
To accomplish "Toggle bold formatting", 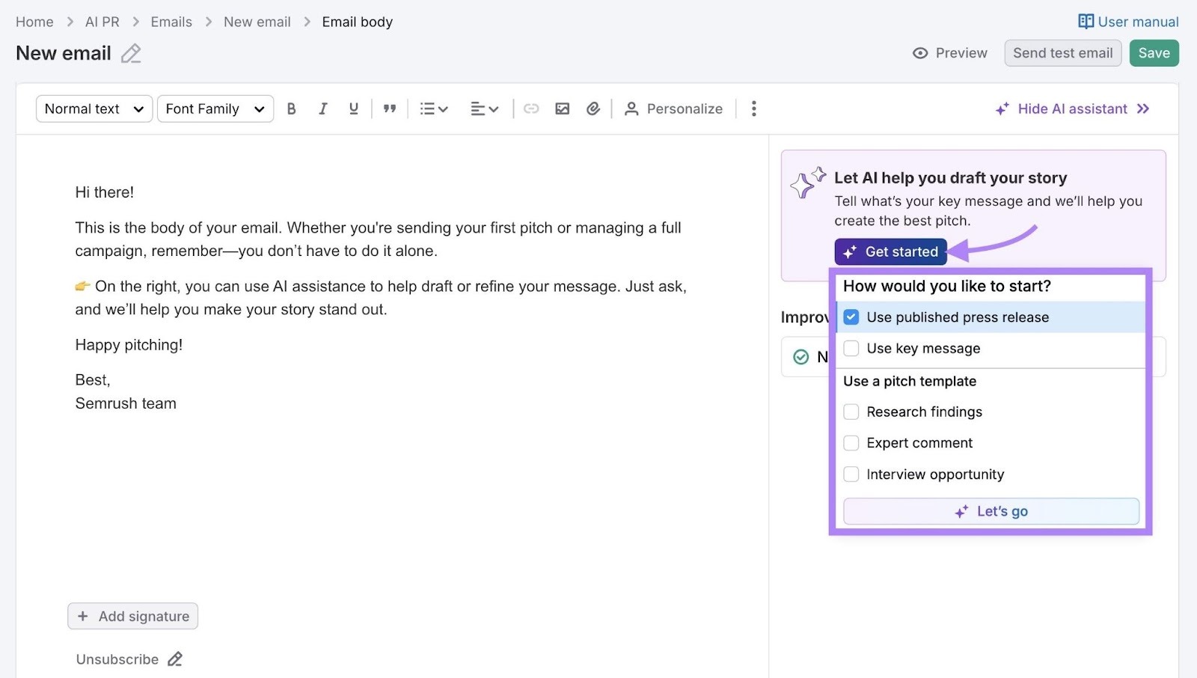I will [x=292, y=109].
